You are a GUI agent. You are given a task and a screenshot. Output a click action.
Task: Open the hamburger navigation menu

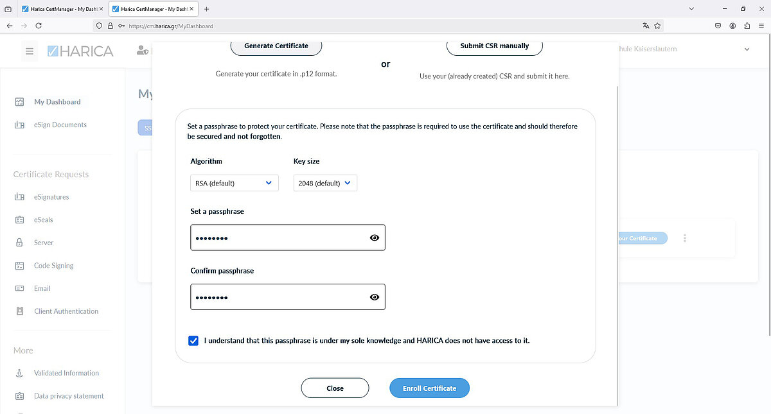click(x=29, y=51)
